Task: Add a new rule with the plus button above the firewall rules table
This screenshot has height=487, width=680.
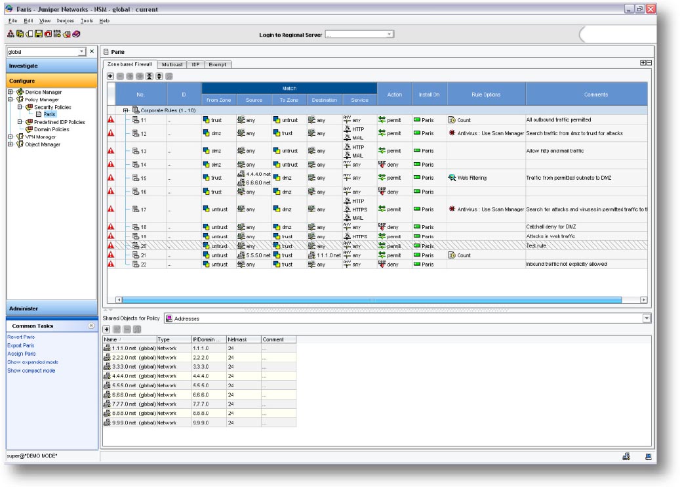Action: tap(111, 76)
